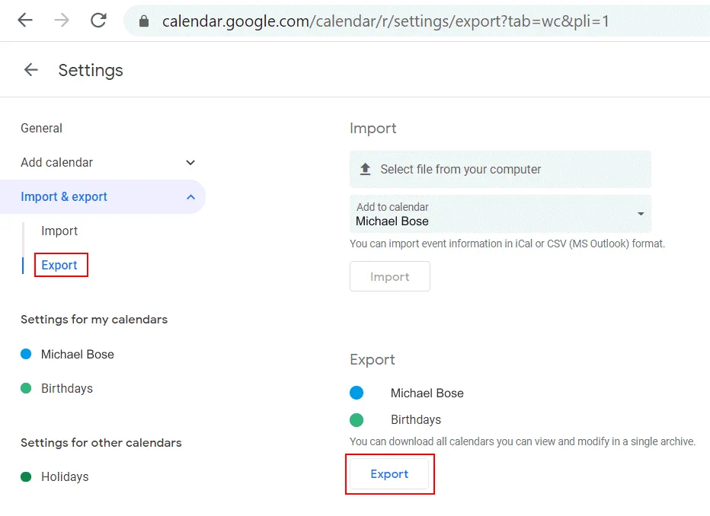Open Birthdays calendar settings in sidebar

[x=66, y=389]
